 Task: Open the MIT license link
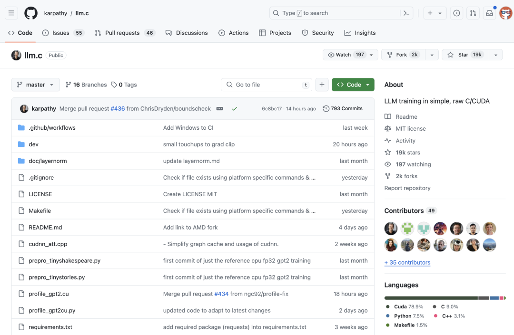405,129
